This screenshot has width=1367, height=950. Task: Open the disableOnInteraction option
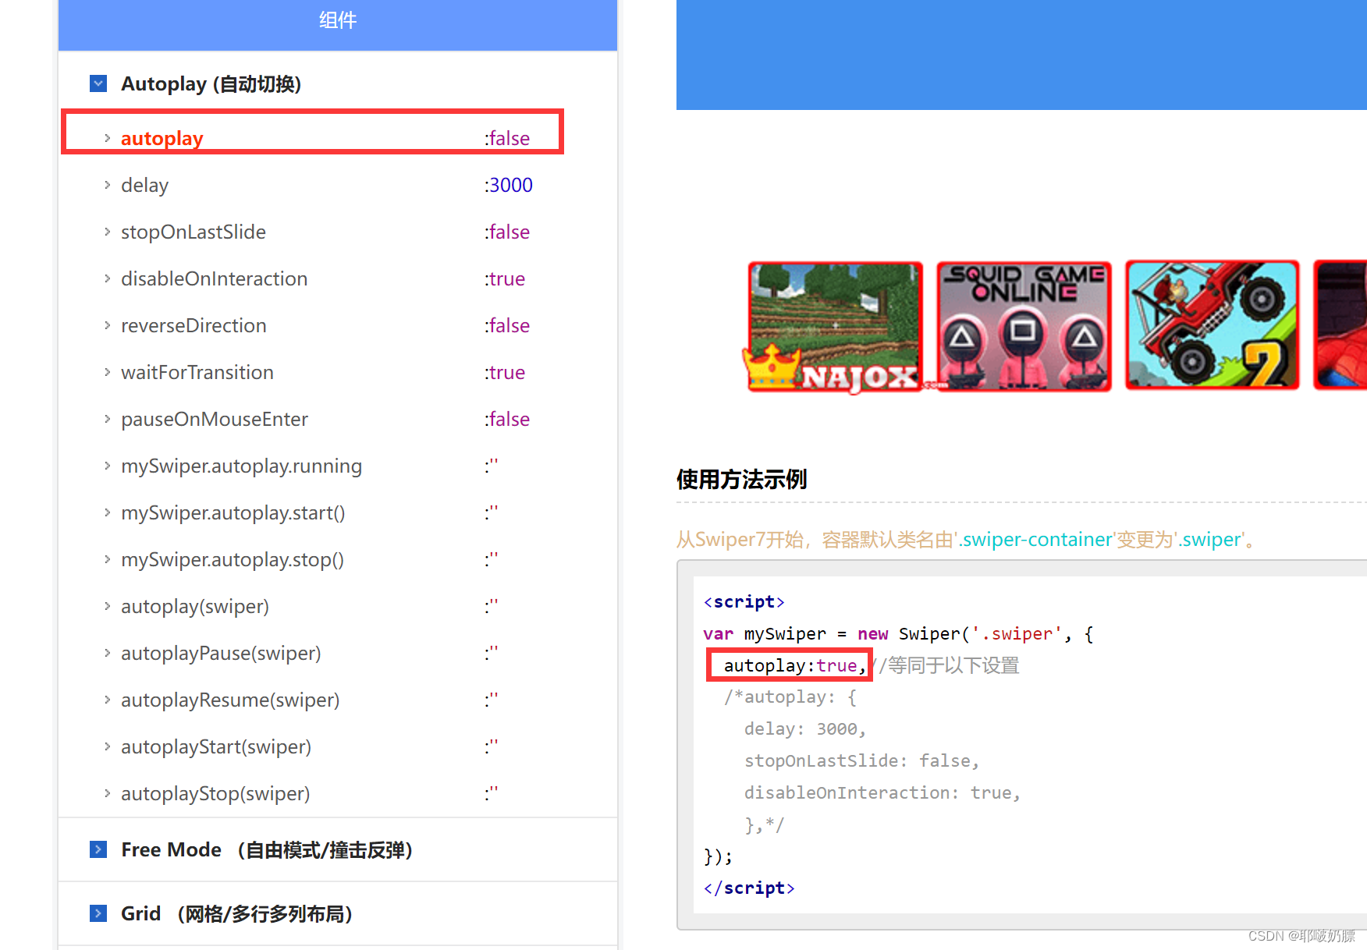(x=215, y=278)
